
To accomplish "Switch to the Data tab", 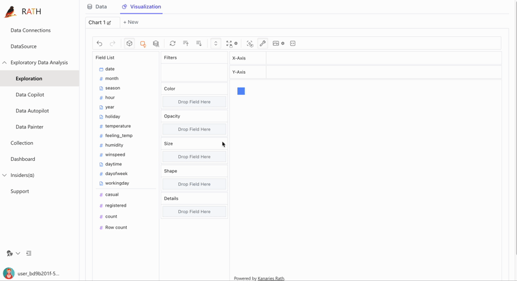I will point(97,6).
